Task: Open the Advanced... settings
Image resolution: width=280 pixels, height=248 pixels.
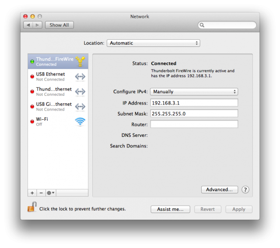Action: point(220,189)
